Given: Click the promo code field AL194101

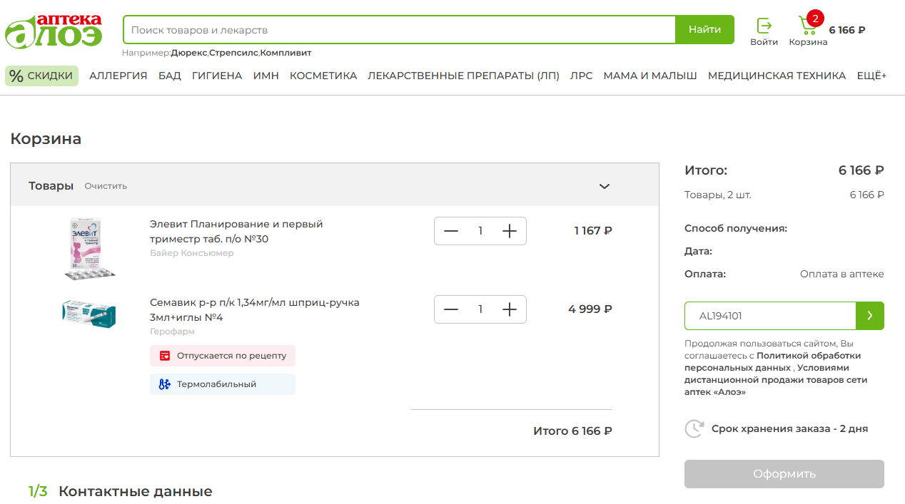Looking at the screenshot, I should (769, 316).
